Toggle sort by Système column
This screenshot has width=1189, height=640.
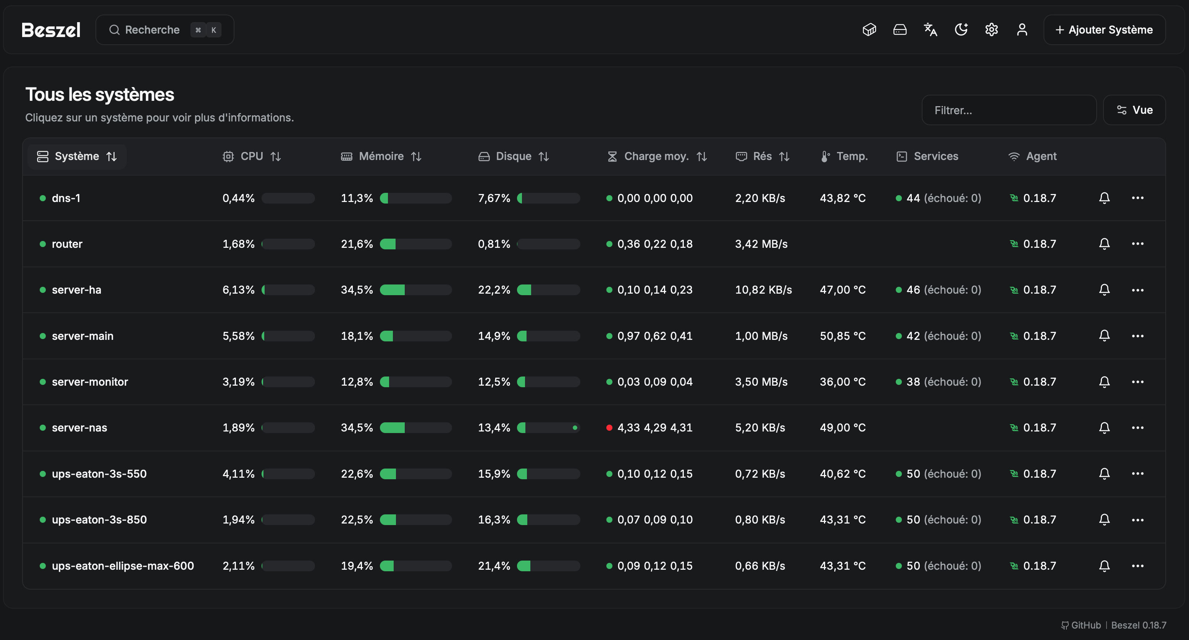pos(77,157)
